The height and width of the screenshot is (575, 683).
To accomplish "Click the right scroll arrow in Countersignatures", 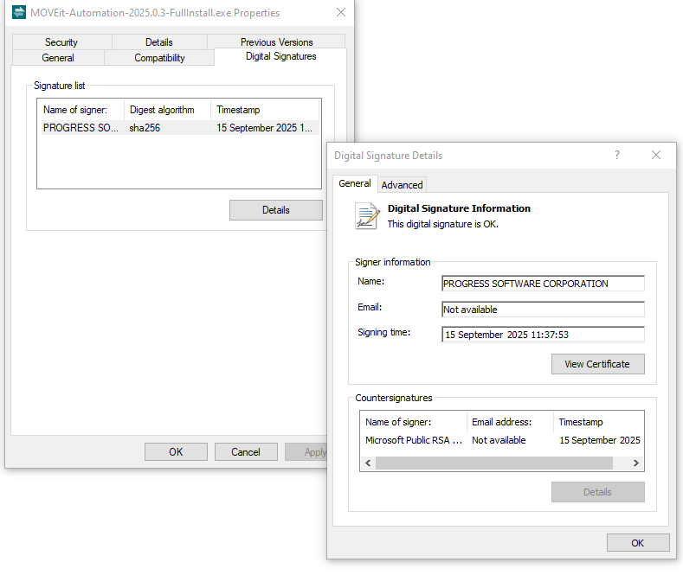I will (636, 463).
